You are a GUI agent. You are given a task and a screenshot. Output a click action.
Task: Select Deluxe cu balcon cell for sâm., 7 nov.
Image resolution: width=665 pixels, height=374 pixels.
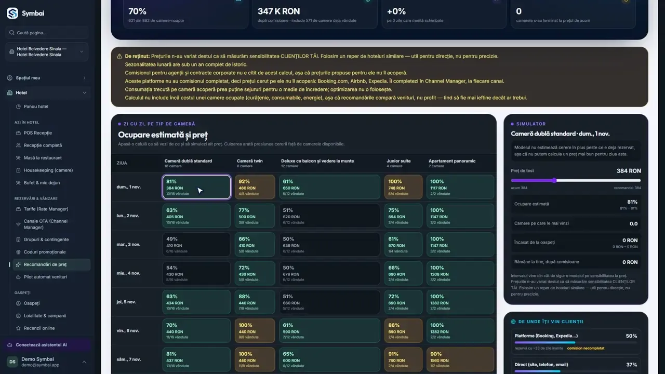(330, 359)
